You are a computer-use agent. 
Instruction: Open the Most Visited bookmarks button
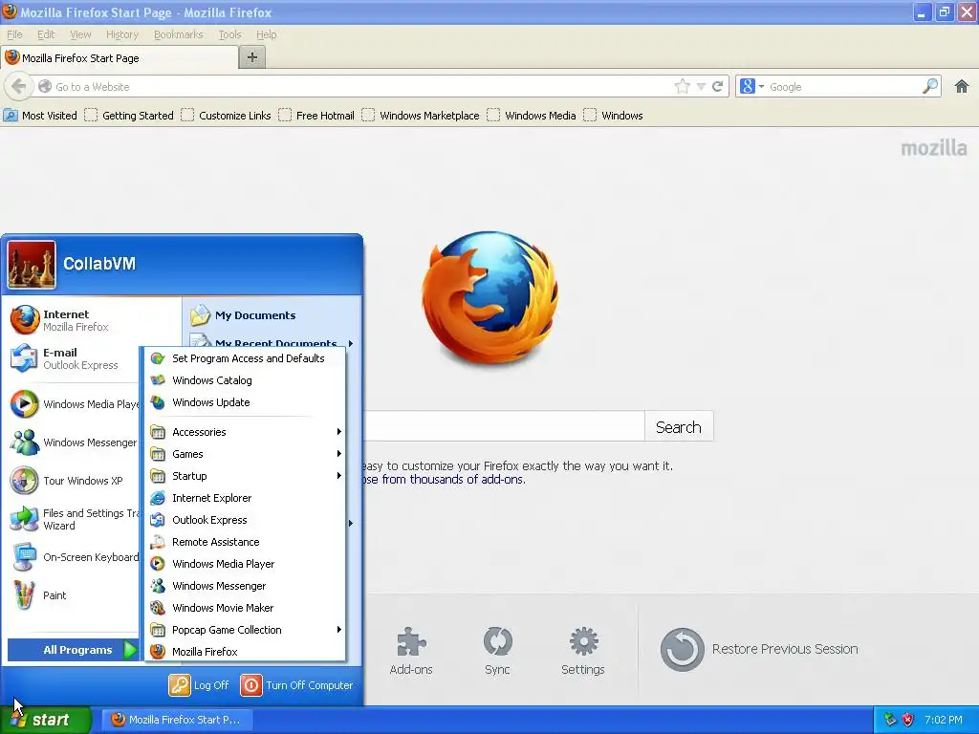tap(40, 116)
